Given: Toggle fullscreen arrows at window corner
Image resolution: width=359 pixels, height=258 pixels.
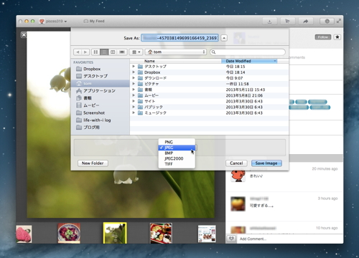Looking at the screenshot, I should [339, 21].
